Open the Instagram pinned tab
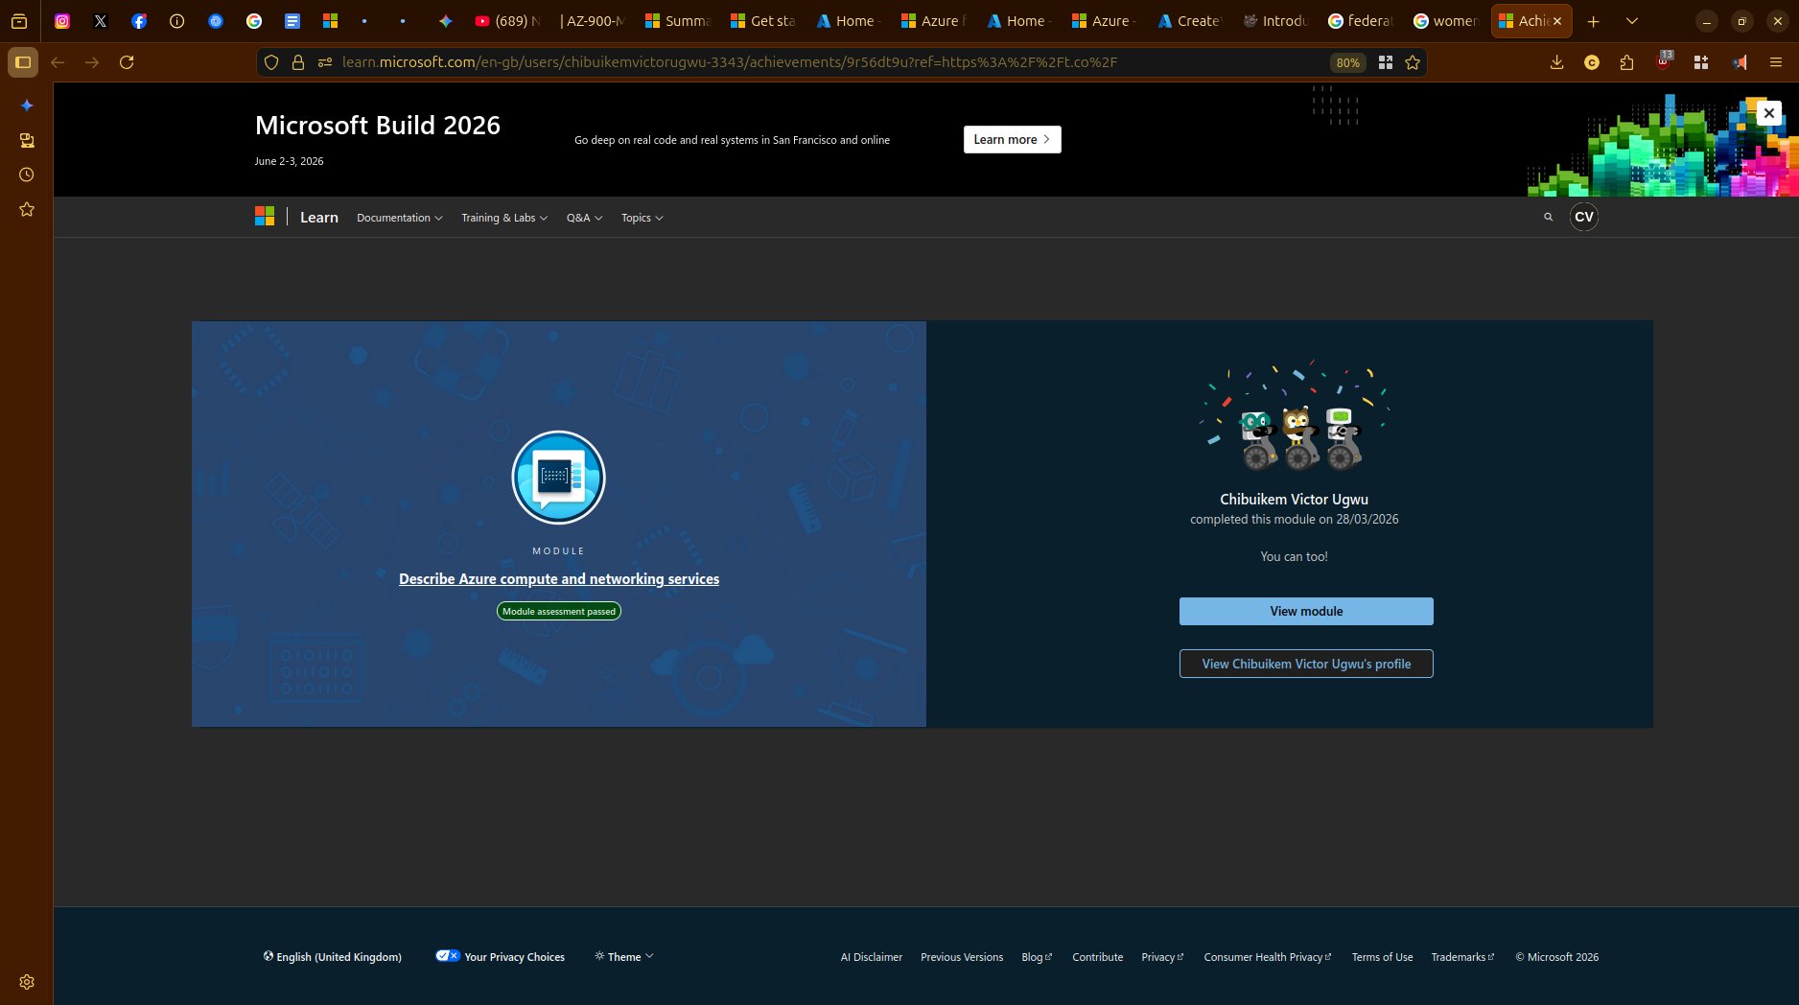This screenshot has height=1005, width=1799. coord(62,20)
